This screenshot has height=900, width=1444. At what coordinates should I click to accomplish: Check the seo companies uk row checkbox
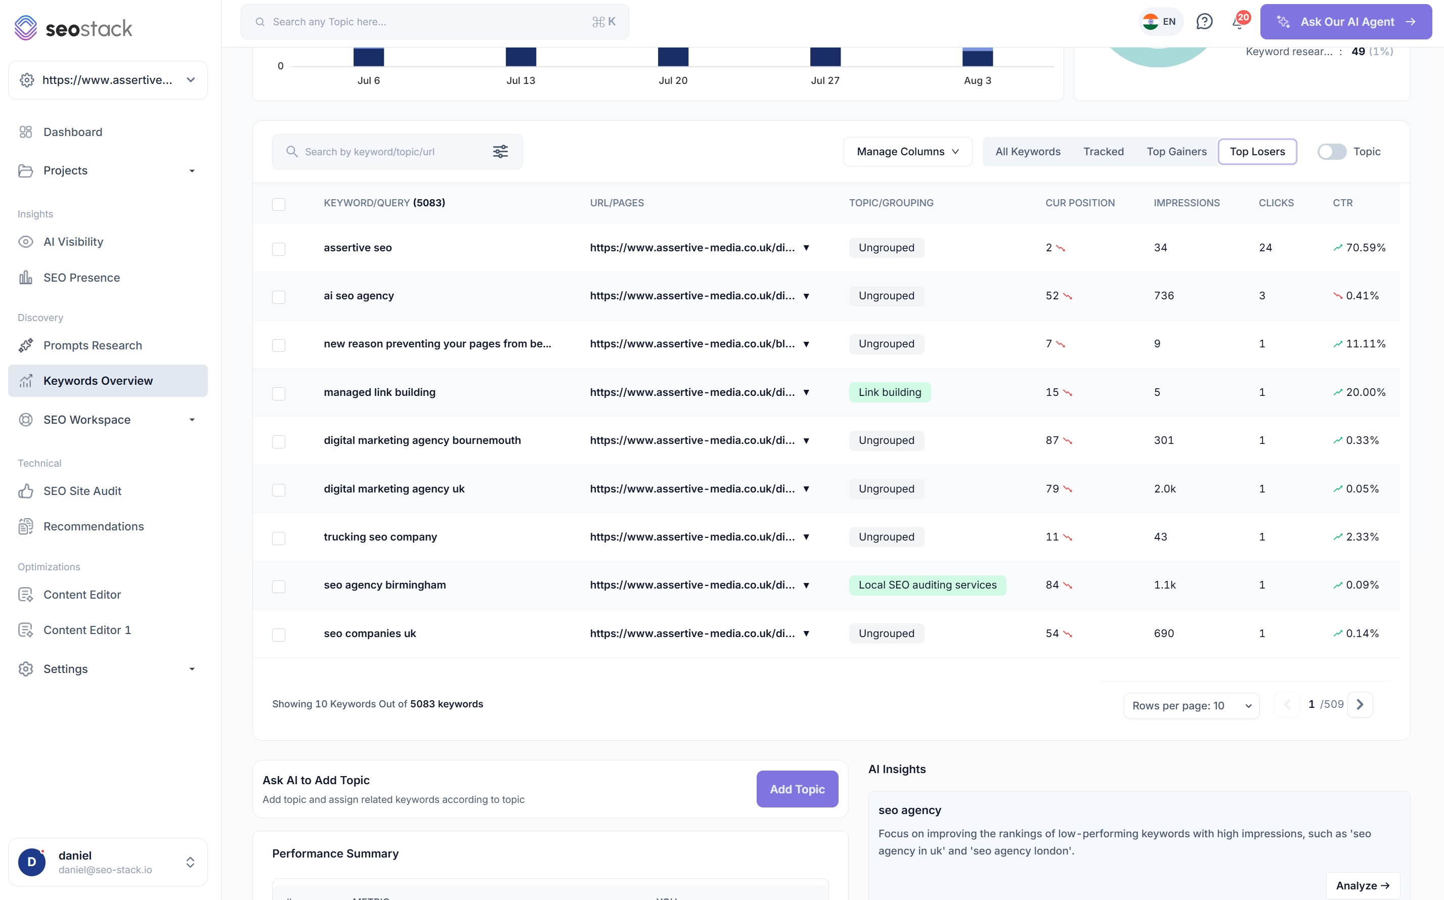point(279,635)
